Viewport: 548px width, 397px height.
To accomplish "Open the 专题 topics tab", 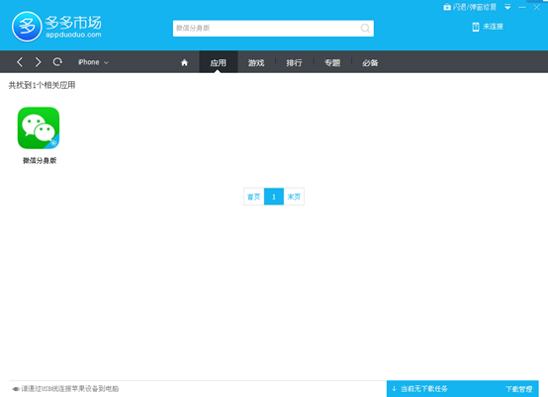I will (x=332, y=63).
